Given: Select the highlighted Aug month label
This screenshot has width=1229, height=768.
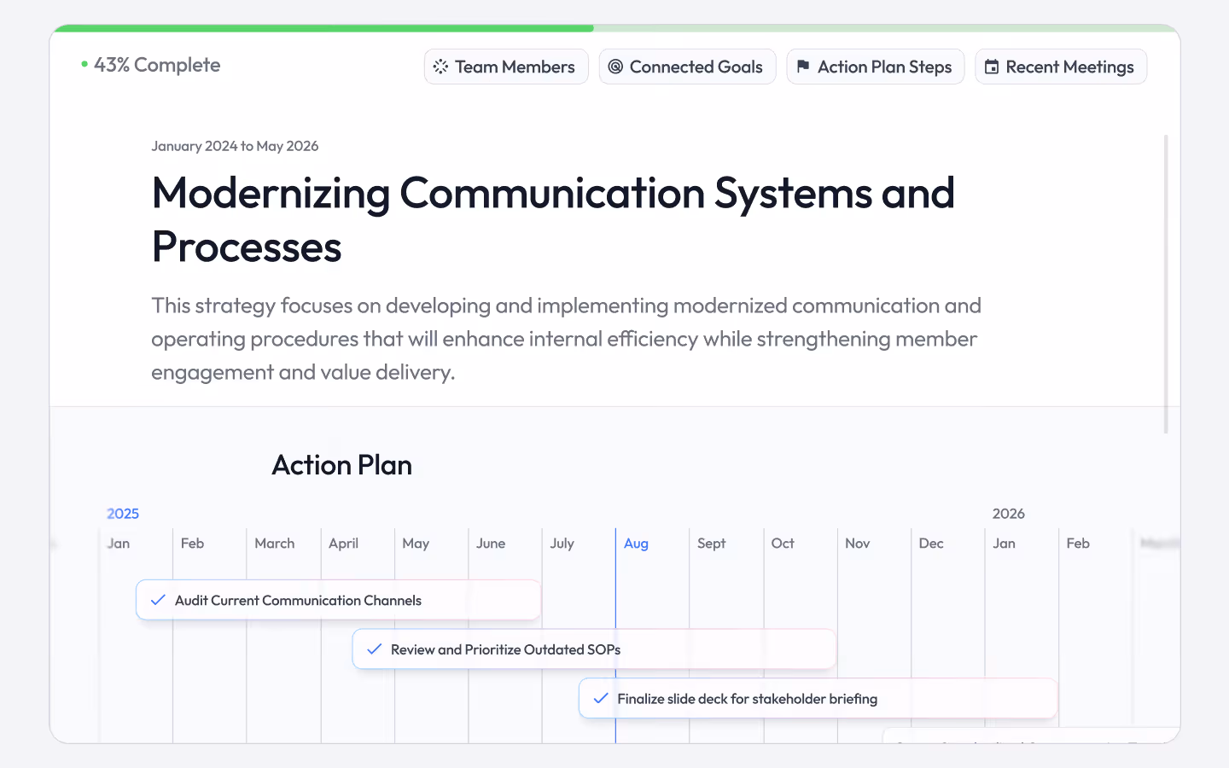Looking at the screenshot, I should (x=636, y=543).
